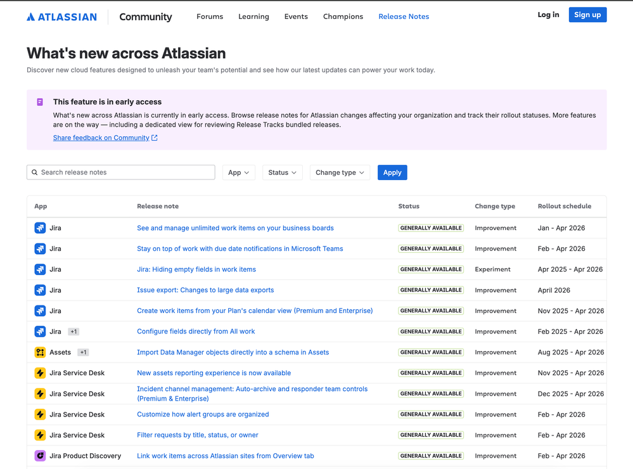Click Jira icon beside unlimited work items row
Screen dimensions: 633x469
pyautogui.click(x=40, y=228)
